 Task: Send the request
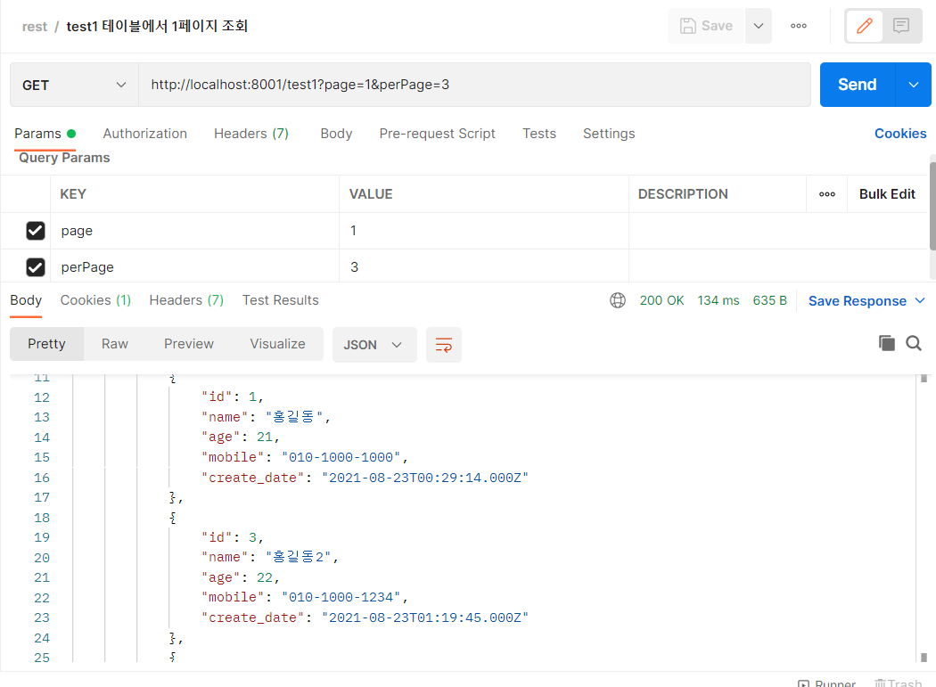point(858,85)
